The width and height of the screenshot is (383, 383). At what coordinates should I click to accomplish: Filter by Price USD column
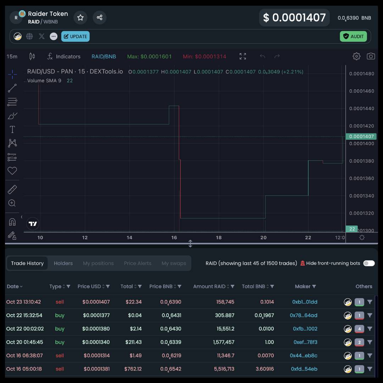[108, 287]
